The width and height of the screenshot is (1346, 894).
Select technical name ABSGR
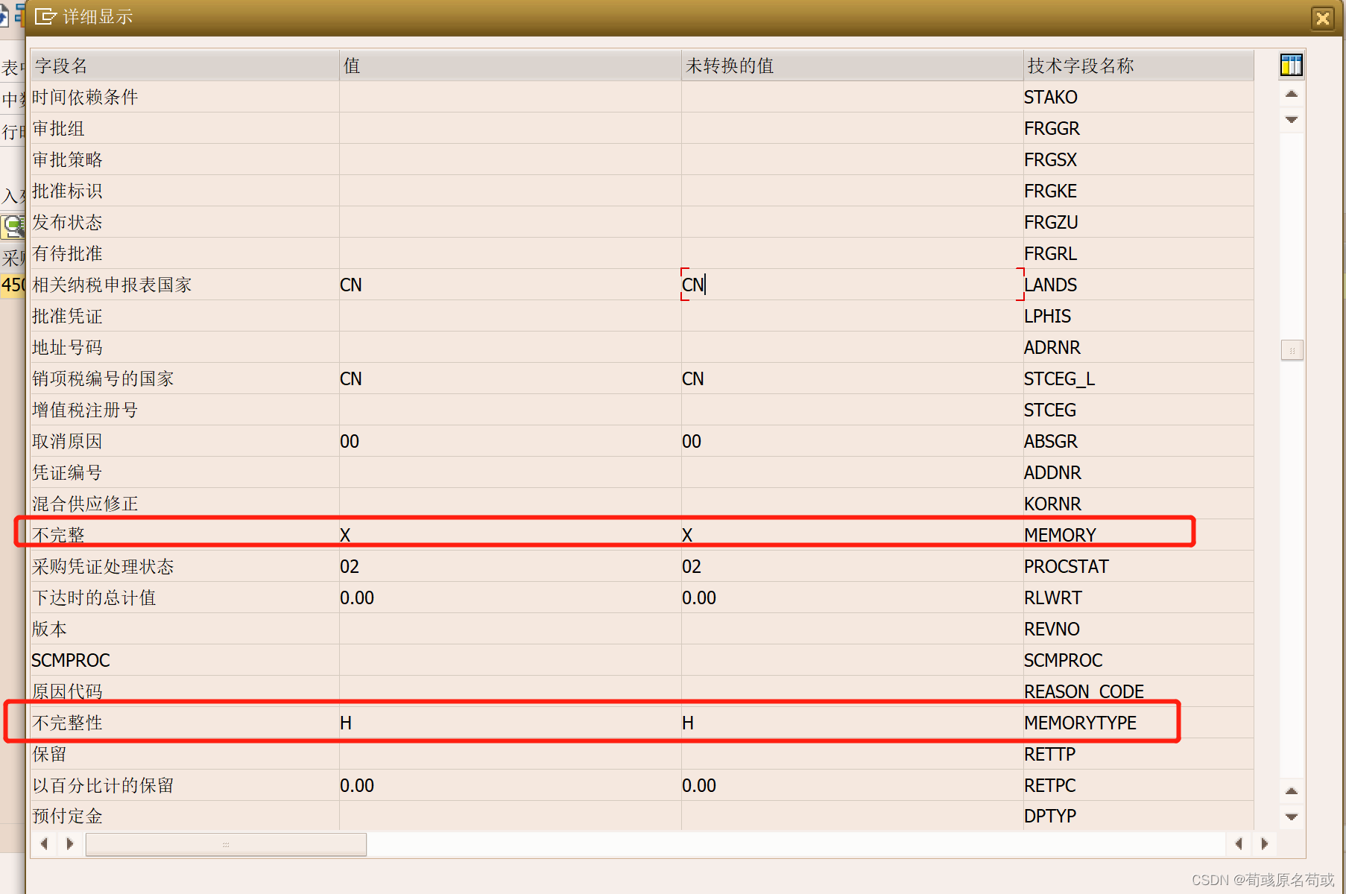[1051, 441]
